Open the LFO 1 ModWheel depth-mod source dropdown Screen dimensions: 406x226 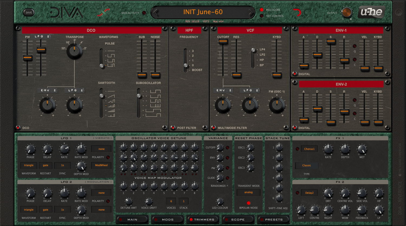(x=101, y=165)
